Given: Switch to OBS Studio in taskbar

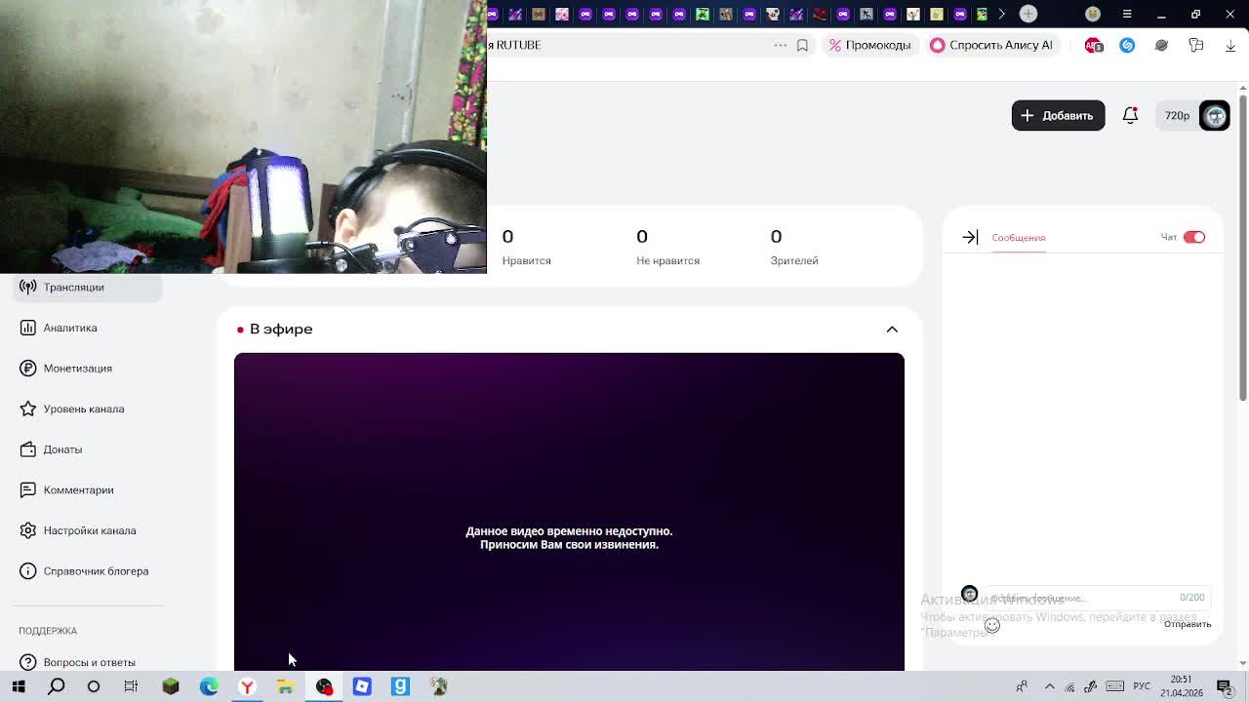Looking at the screenshot, I should pyautogui.click(x=324, y=686).
